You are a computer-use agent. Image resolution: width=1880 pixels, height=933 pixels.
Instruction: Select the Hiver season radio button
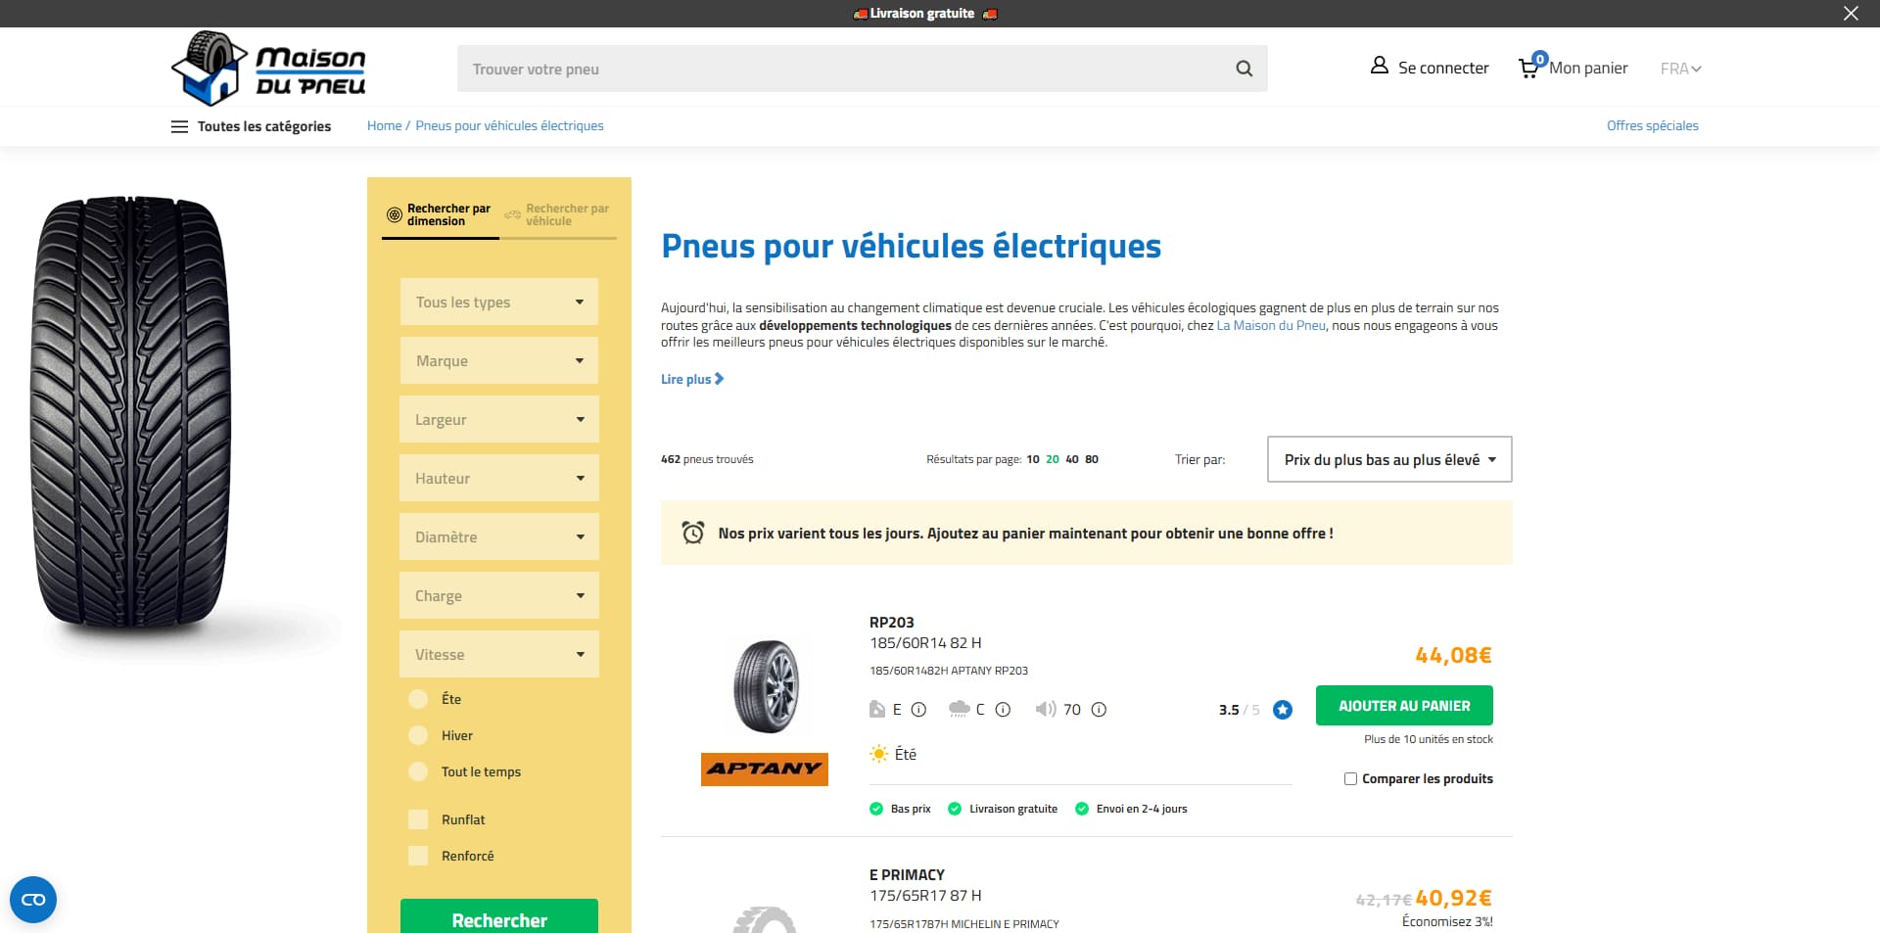(x=418, y=735)
